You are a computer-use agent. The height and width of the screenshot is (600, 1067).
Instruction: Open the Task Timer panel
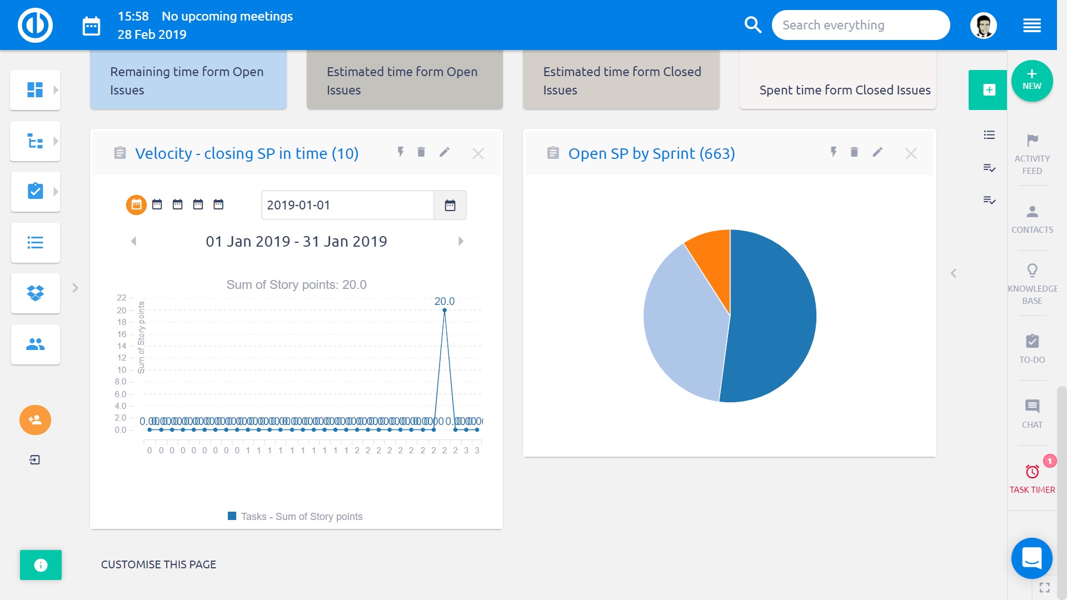pyautogui.click(x=1032, y=478)
